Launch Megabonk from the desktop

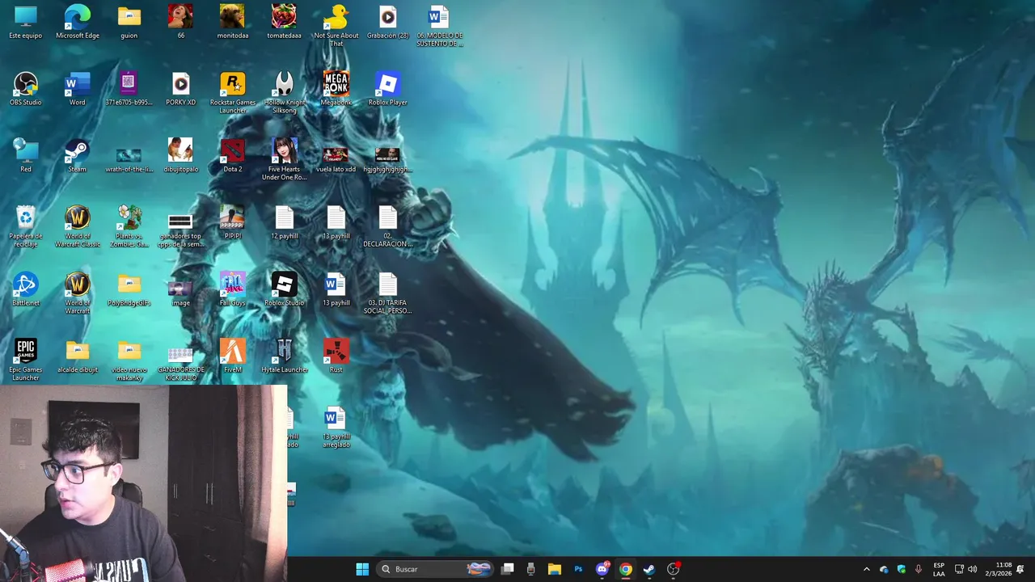pyautogui.click(x=336, y=89)
